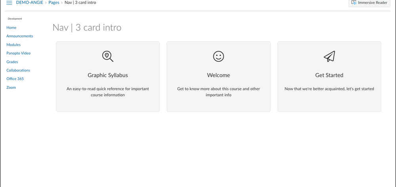Open the Get Started card heading
This screenshot has width=396, height=187.
click(329, 75)
